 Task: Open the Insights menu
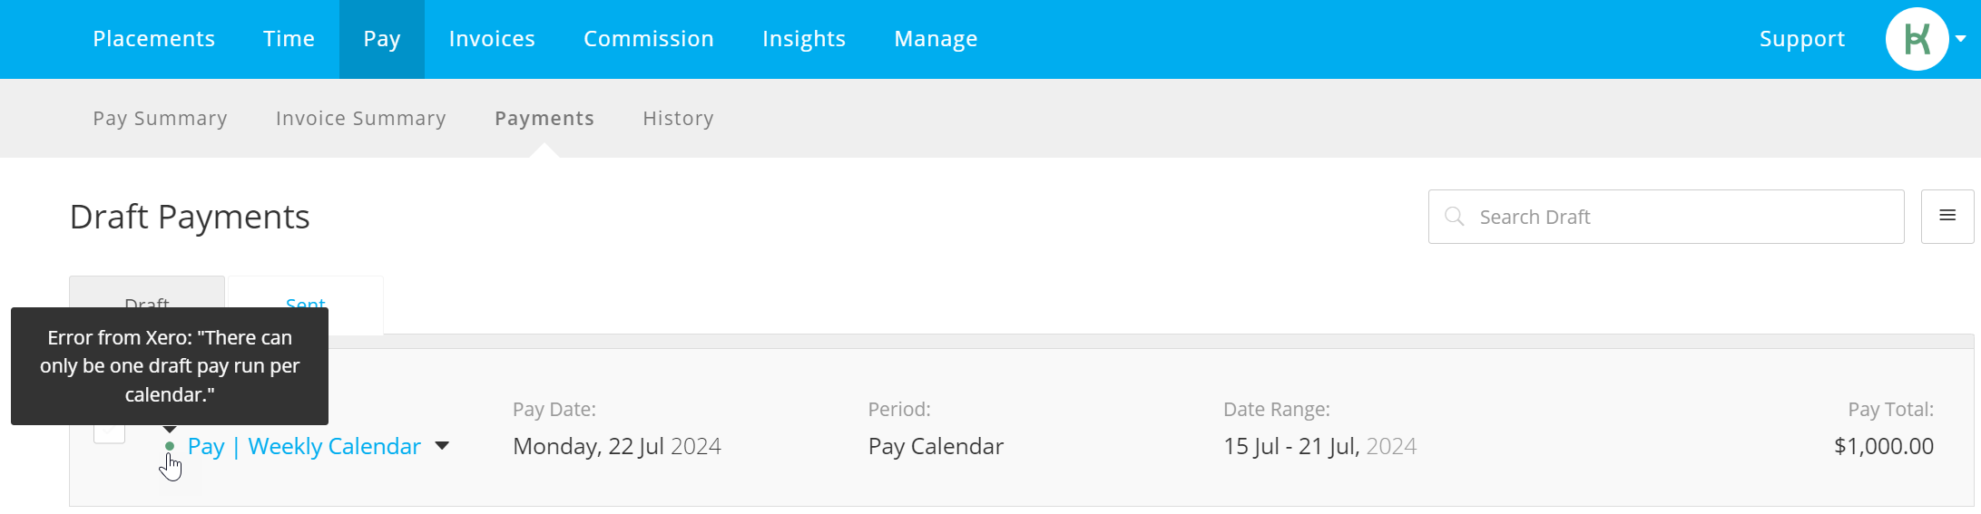point(804,39)
